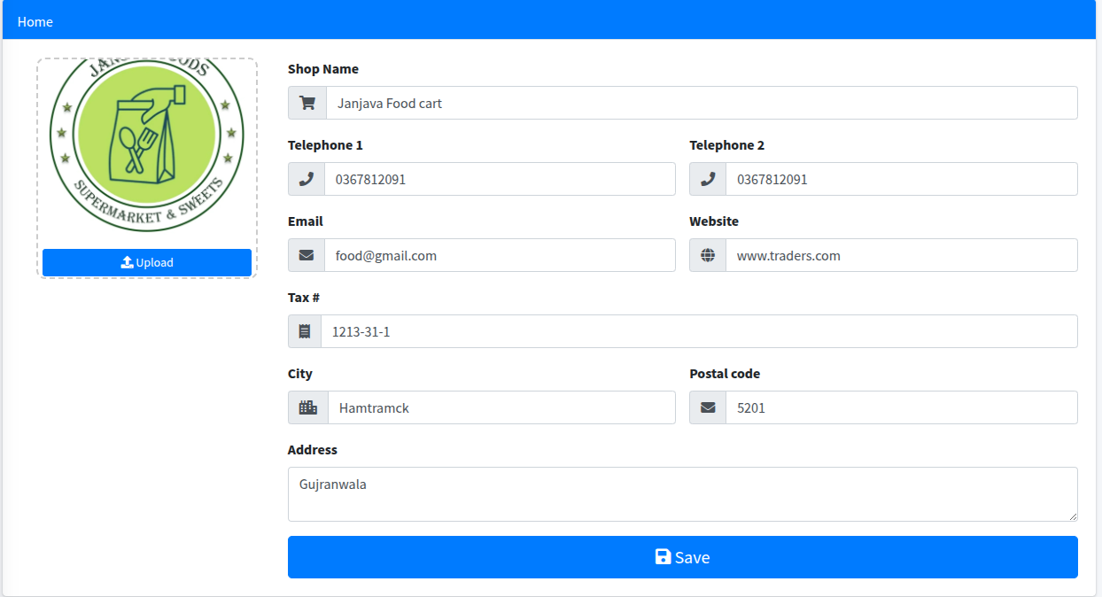This screenshot has width=1102, height=597.
Task: Click the envelope icon beside Postal code
Action: click(x=708, y=407)
